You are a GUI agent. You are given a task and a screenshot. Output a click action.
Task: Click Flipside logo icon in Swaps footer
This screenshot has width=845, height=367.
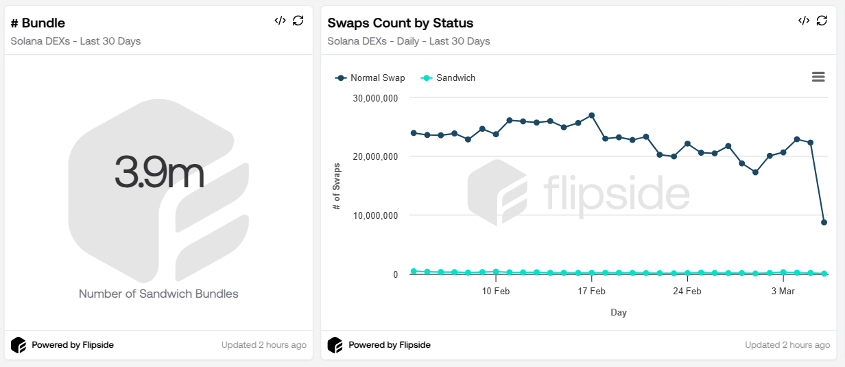(x=335, y=345)
